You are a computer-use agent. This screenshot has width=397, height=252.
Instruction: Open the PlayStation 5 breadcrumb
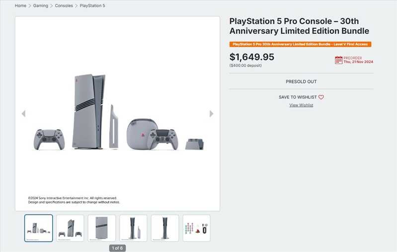[92, 6]
